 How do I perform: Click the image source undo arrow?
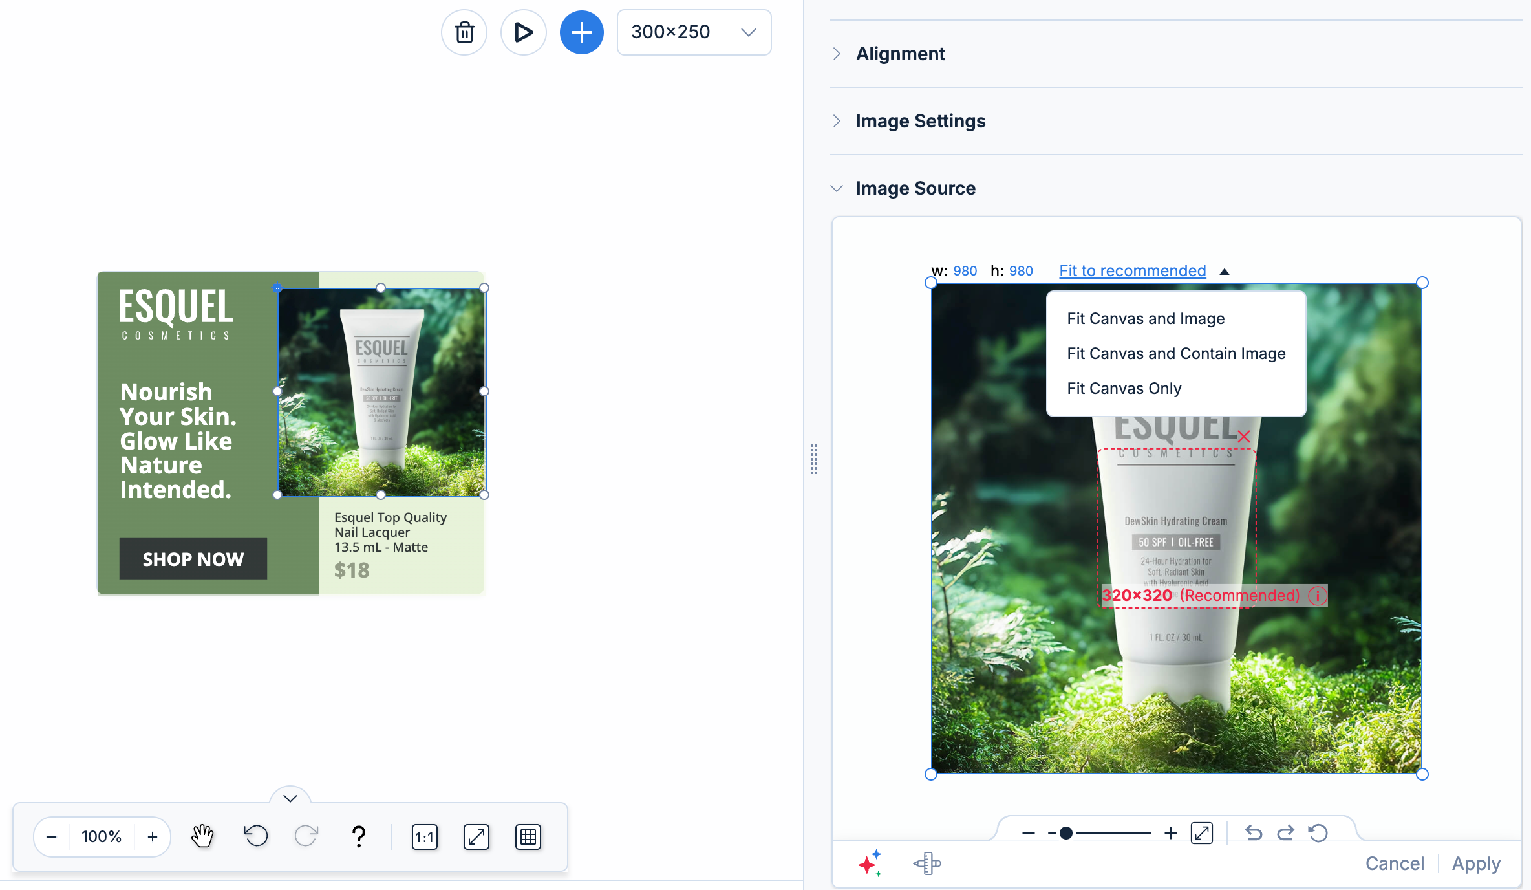[x=1254, y=833]
